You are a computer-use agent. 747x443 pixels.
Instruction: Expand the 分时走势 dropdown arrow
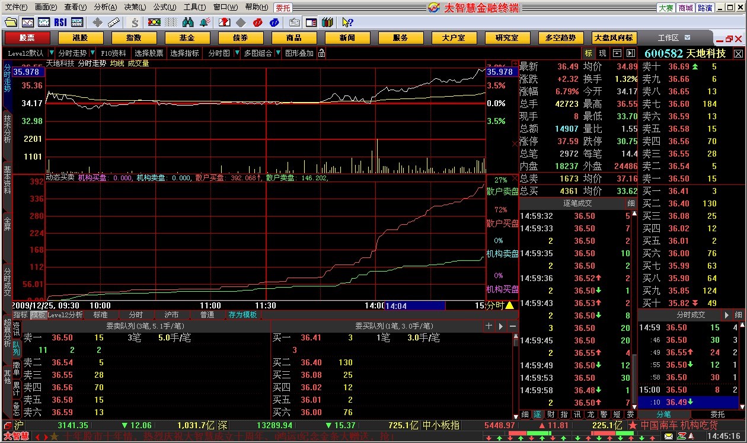coord(92,53)
